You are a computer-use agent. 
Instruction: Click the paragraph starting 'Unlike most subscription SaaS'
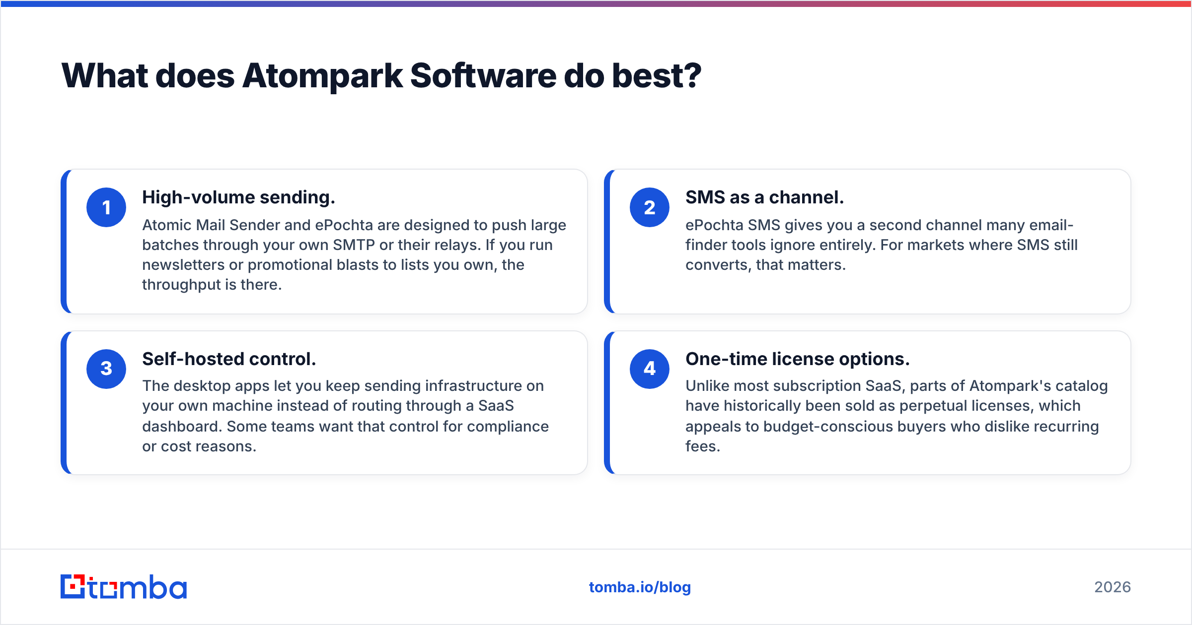coord(896,416)
